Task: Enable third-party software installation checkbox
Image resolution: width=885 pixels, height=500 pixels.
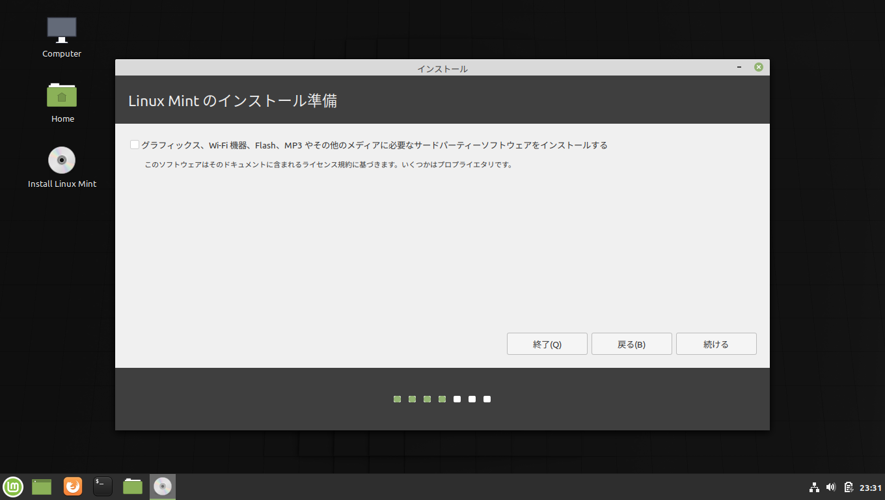Action: coord(135,145)
